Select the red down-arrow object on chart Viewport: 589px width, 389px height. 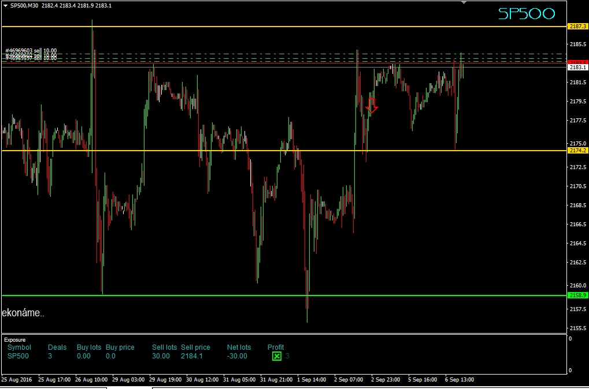[372, 106]
